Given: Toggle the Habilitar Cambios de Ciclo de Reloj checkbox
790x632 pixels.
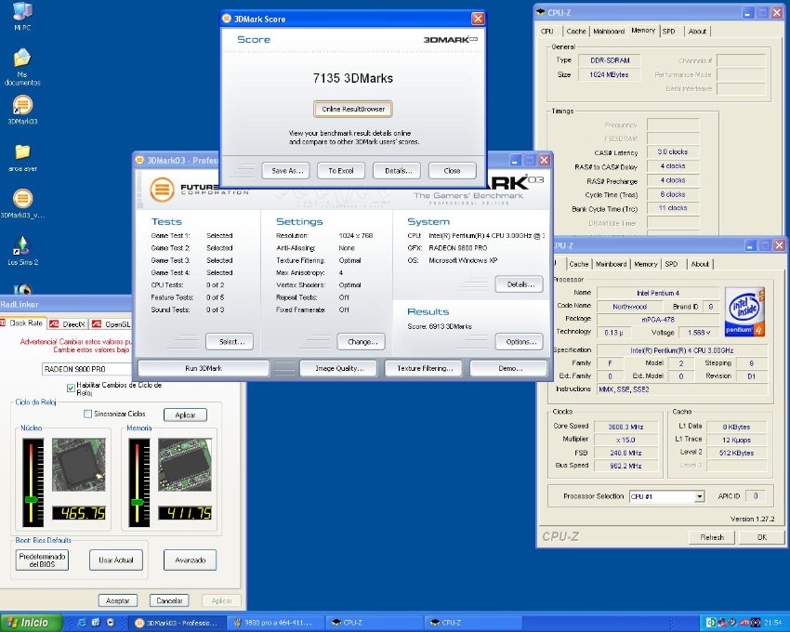Looking at the screenshot, I should click(x=72, y=388).
